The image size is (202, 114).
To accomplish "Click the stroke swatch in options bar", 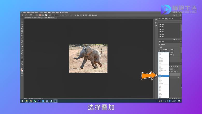I will coord(46,15).
